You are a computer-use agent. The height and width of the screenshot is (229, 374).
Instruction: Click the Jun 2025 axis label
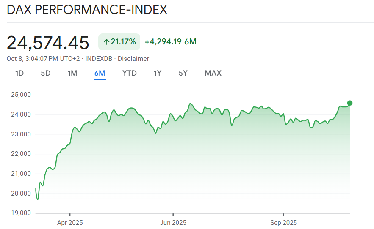[173, 222]
